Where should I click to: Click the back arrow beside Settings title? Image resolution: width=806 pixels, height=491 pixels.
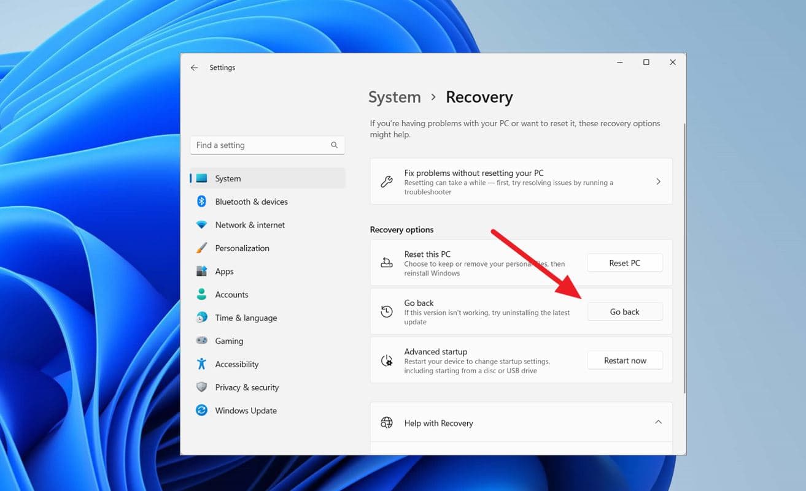click(x=194, y=67)
